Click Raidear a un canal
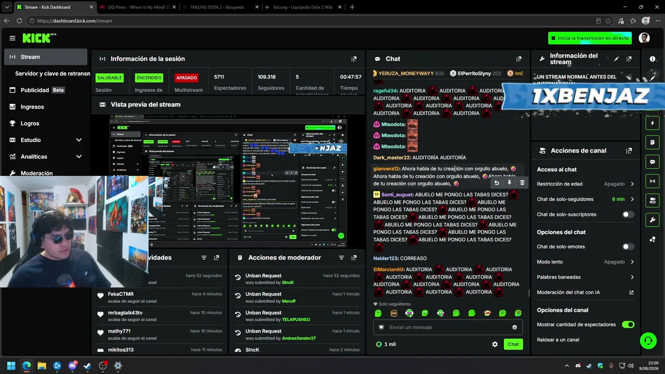The height and width of the screenshot is (374, 665). [x=558, y=340]
